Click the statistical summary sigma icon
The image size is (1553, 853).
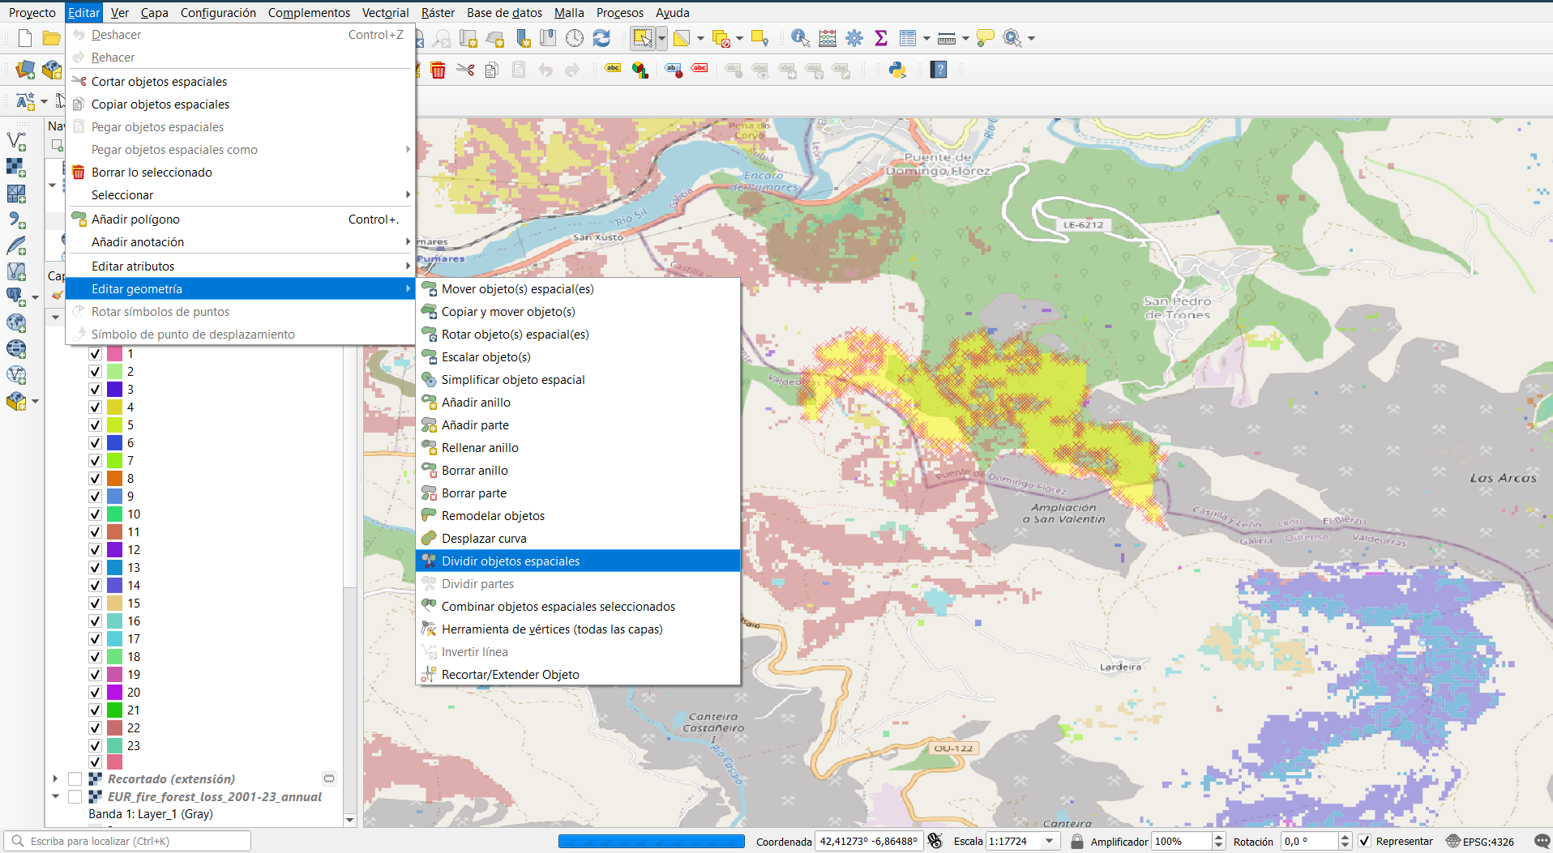point(881,38)
